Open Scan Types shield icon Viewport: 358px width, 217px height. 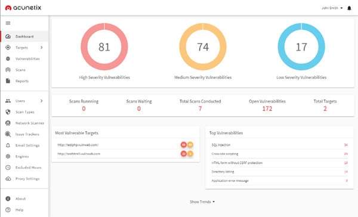coord(8,112)
